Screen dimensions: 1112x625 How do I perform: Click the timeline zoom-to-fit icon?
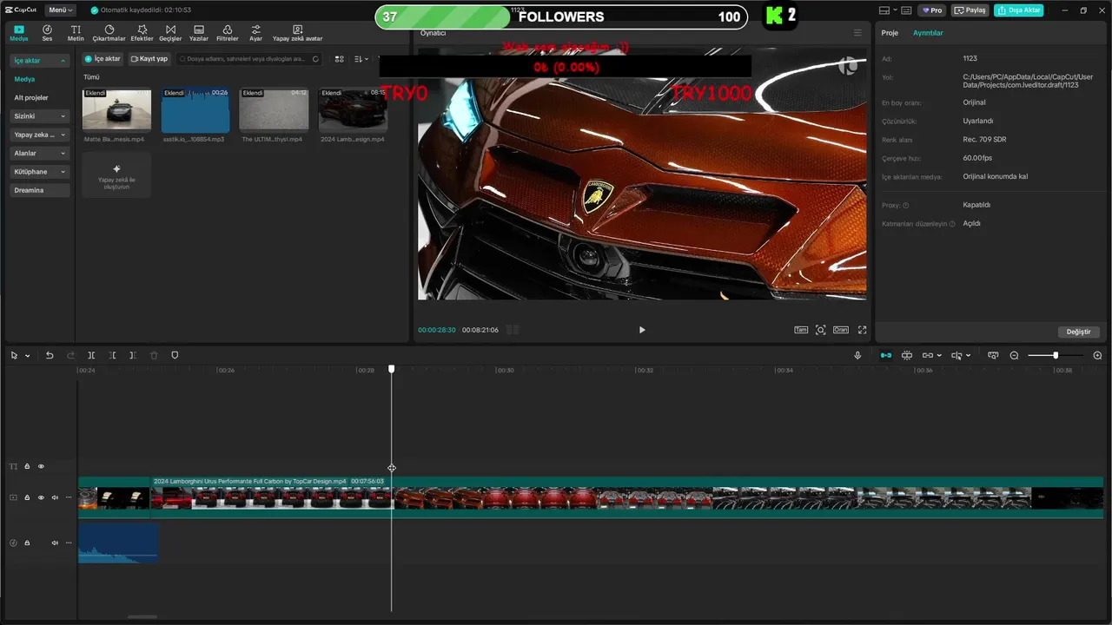click(993, 355)
